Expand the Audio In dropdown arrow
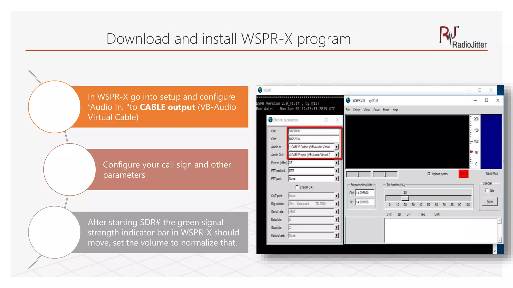This screenshot has height=288, width=513. (337, 147)
